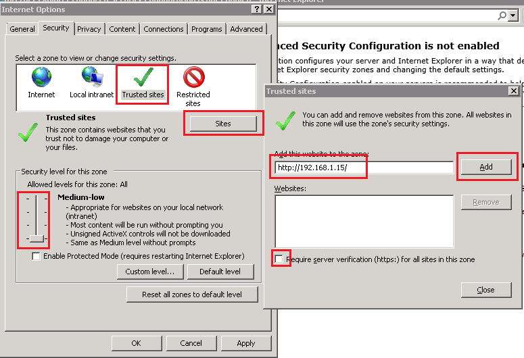
Task: Select the Local intranet zone icon
Action: pos(91,78)
